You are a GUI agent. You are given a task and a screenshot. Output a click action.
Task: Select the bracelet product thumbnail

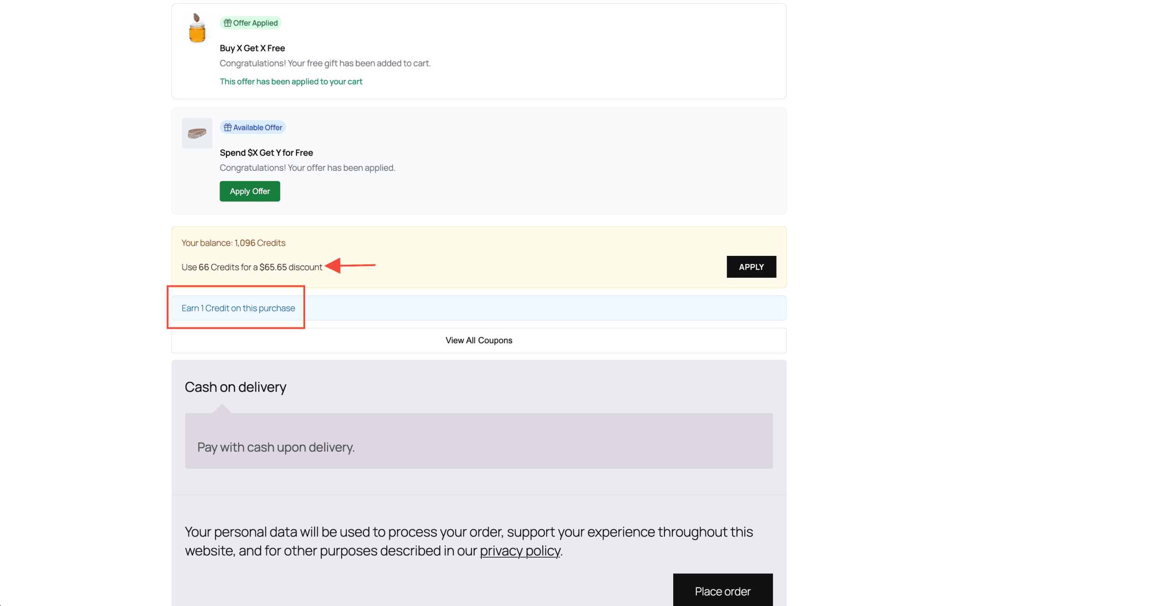[196, 132]
